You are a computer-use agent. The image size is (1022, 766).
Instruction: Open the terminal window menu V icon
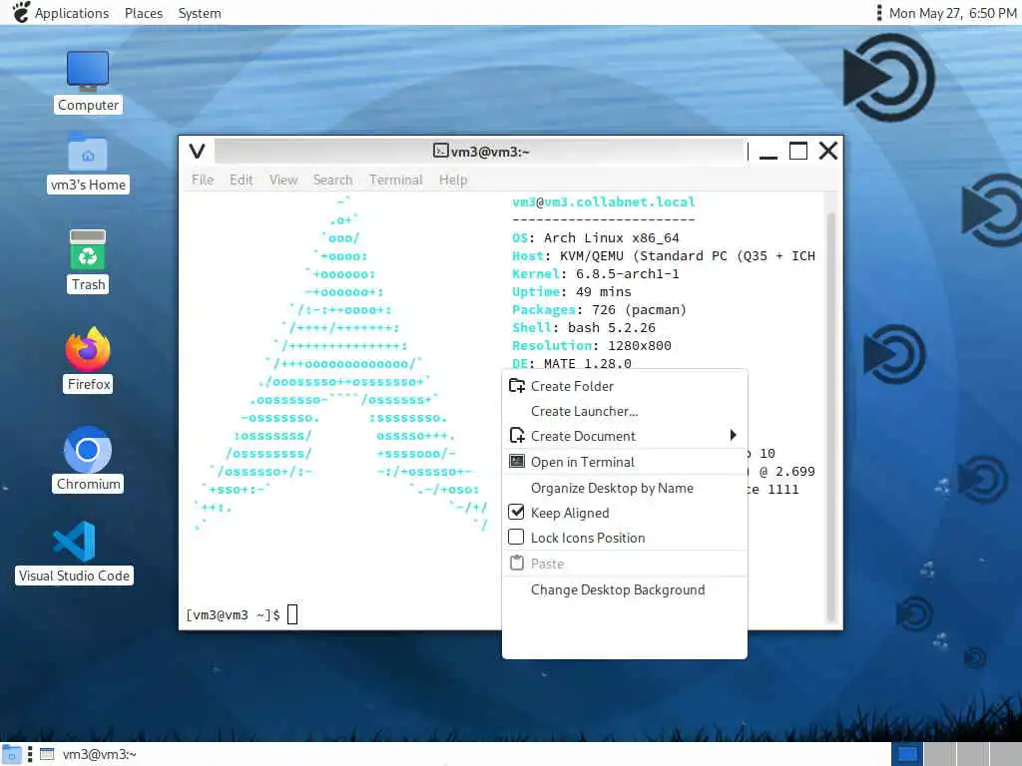[197, 152]
